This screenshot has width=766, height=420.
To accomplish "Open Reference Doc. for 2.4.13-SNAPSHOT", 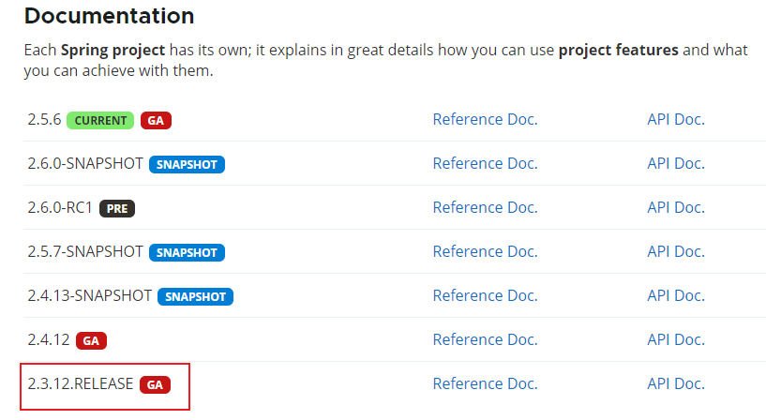I will [x=485, y=295].
